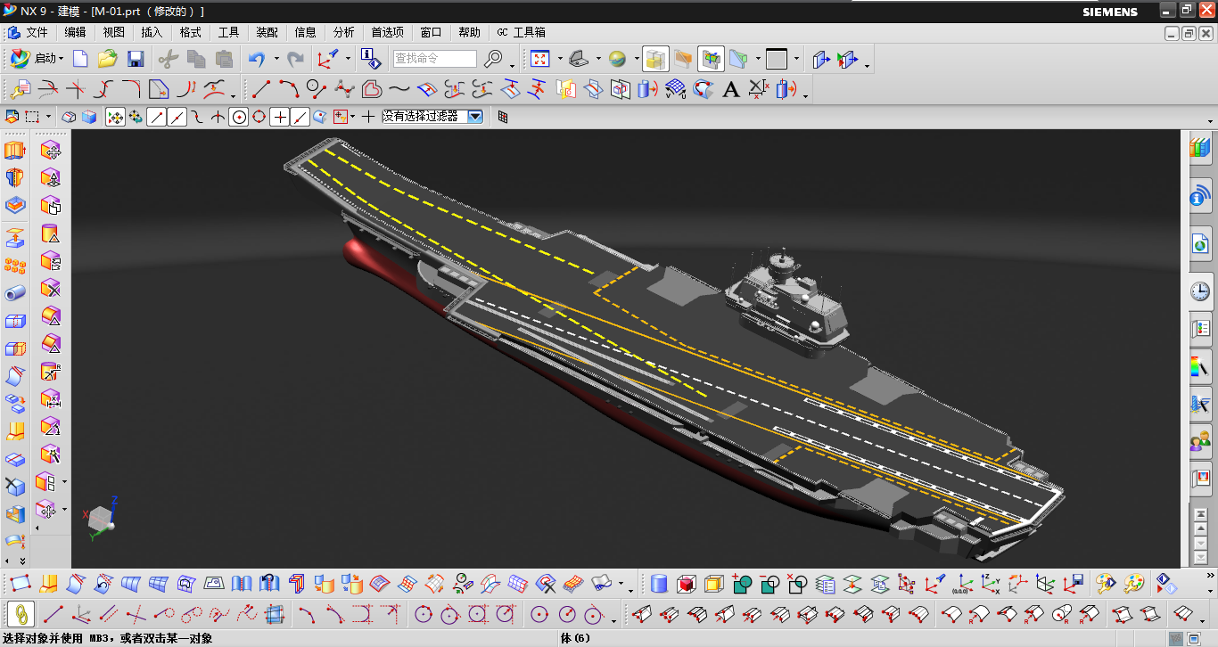Image resolution: width=1218 pixels, height=647 pixels.
Task: Select the Line curve tool
Action: (x=261, y=89)
